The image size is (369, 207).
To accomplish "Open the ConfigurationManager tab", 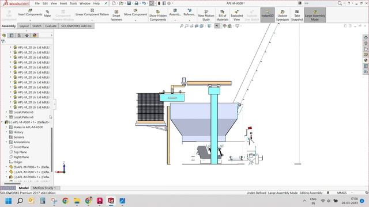I will pyautogui.click(x=19, y=35).
